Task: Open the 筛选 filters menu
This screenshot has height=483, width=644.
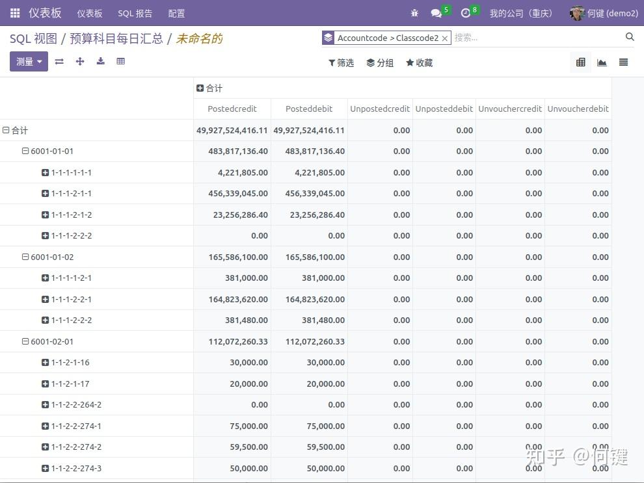Action: [341, 62]
